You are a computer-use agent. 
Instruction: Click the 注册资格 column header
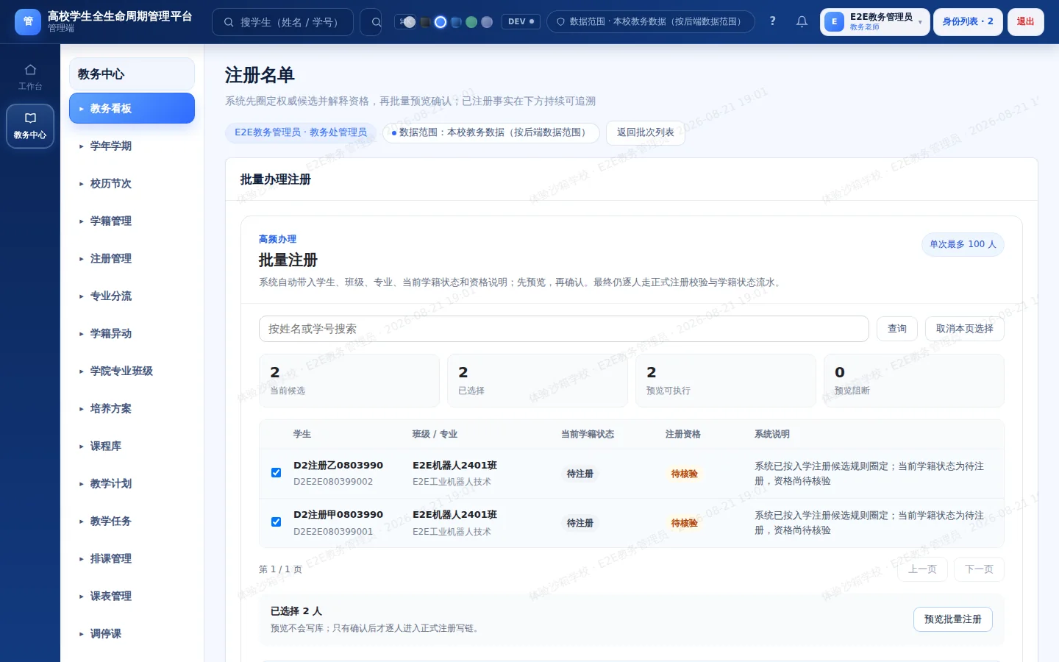point(683,434)
